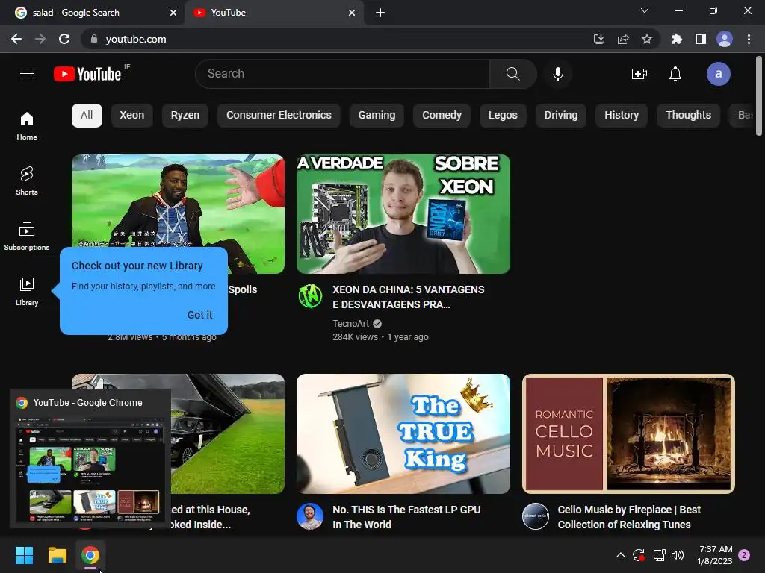Open the YouTube hamburger guide menu

pyautogui.click(x=27, y=74)
